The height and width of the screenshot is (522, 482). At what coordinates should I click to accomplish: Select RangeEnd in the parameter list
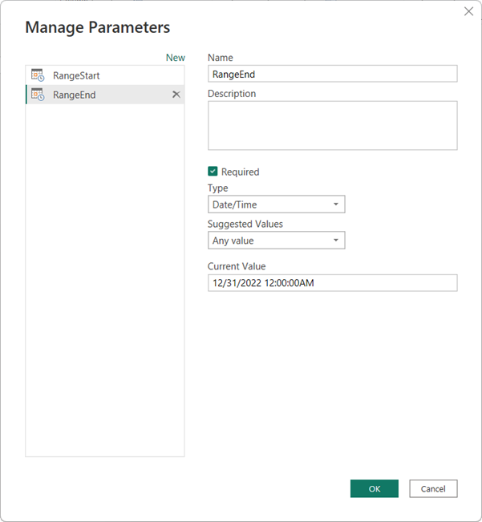click(x=105, y=95)
